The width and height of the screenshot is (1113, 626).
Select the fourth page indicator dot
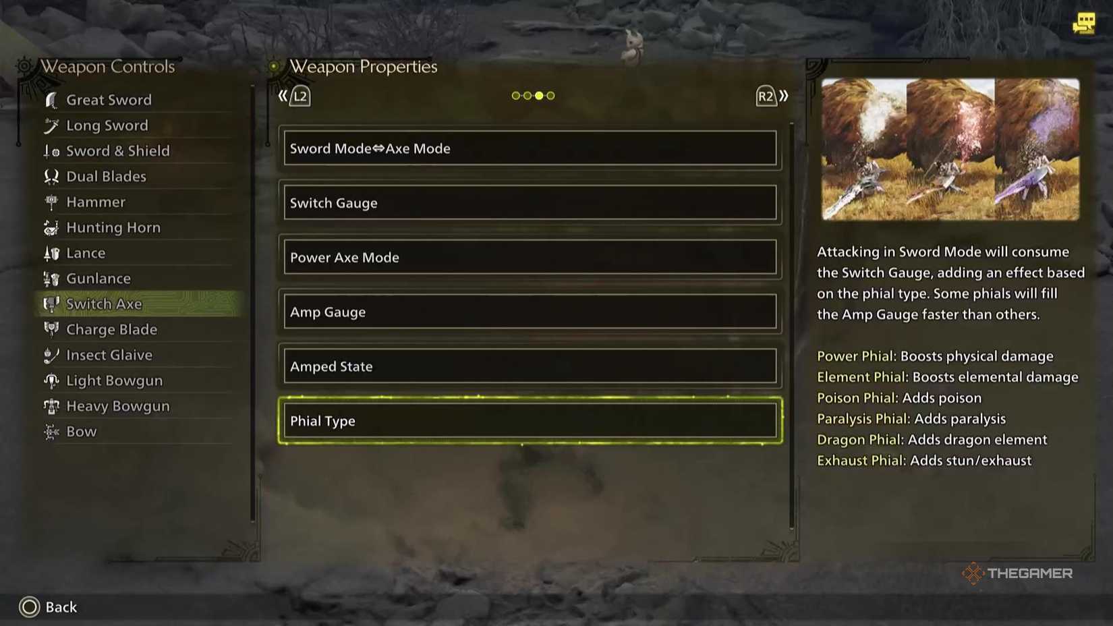coord(550,96)
